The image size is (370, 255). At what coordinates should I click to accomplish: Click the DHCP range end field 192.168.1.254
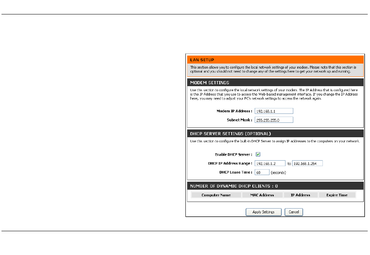(307, 163)
